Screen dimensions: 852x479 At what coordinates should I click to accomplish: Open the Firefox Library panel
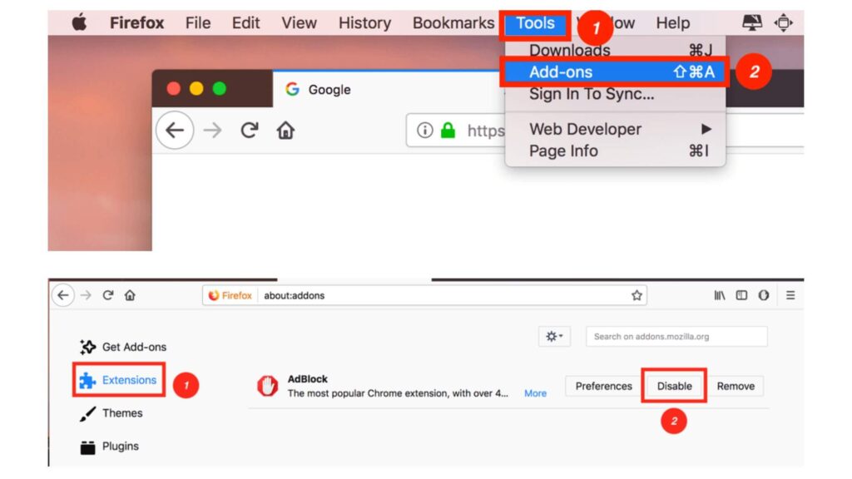(x=718, y=295)
